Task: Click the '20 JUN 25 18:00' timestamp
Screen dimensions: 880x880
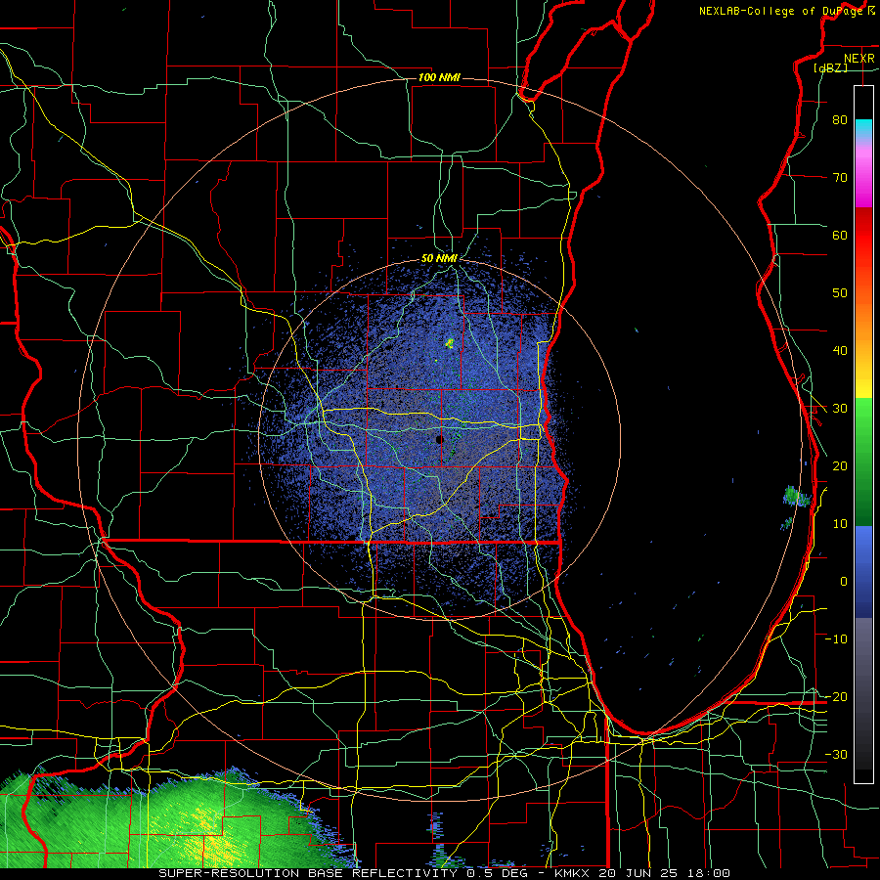Action: point(665,873)
